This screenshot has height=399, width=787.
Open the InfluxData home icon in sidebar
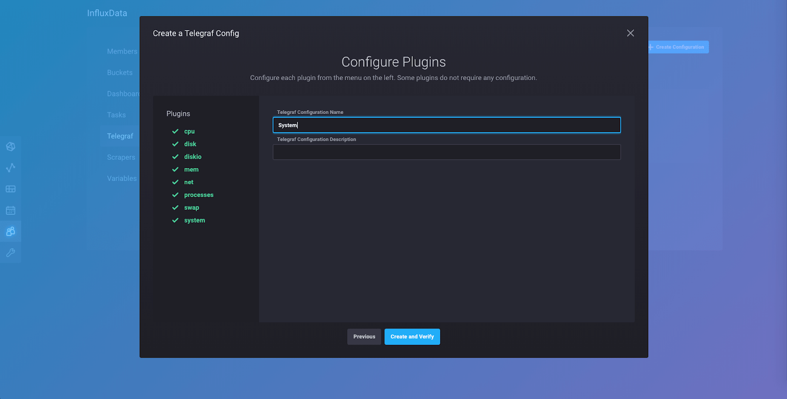click(10, 146)
